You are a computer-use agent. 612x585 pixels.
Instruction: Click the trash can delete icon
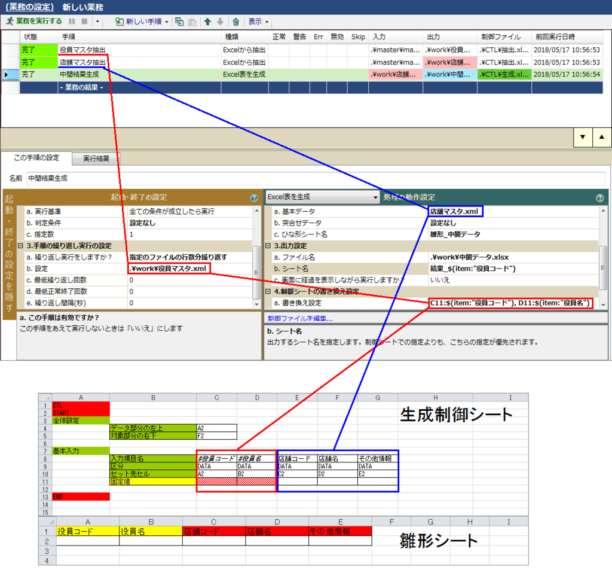coord(235,22)
